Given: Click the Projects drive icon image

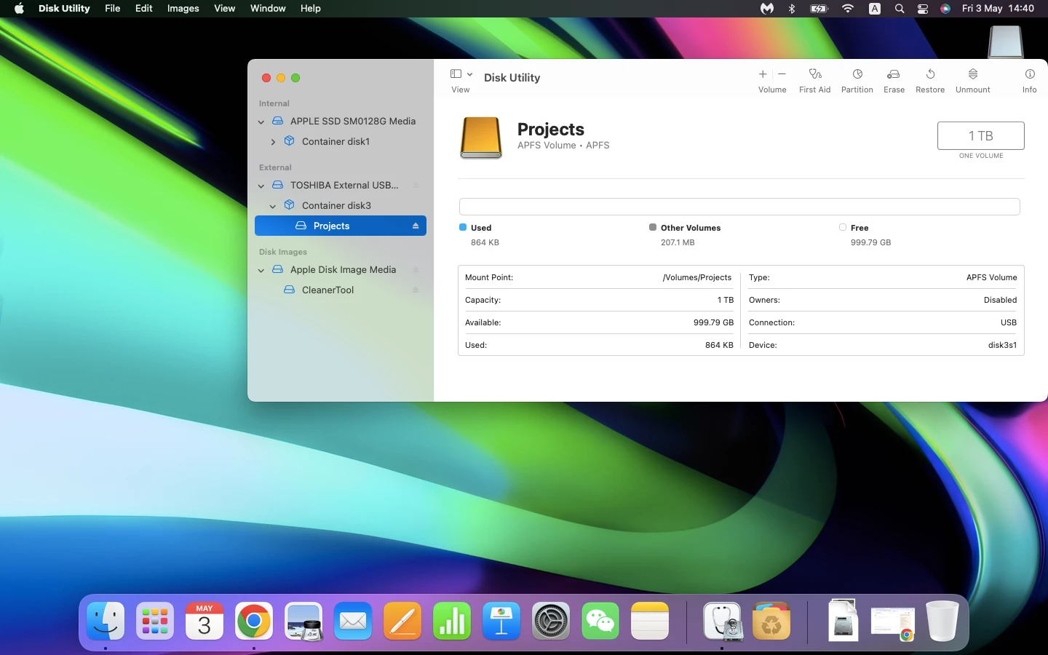Looking at the screenshot, I should point(481,138).
